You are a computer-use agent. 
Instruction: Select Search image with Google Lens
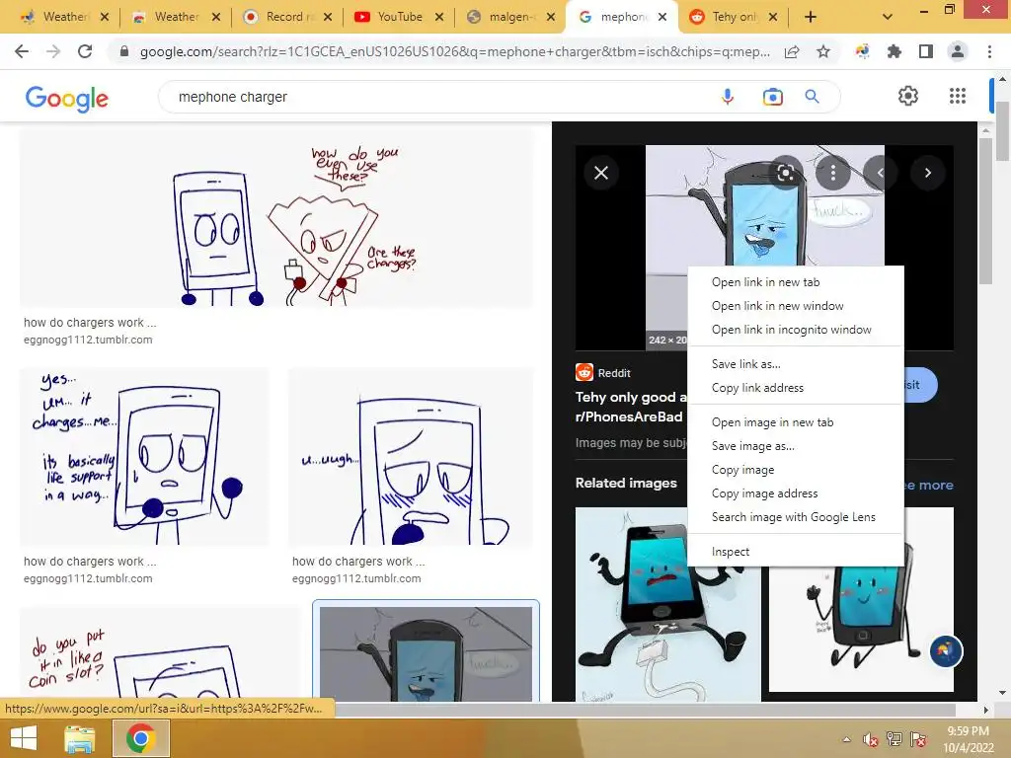coord(796,517)
